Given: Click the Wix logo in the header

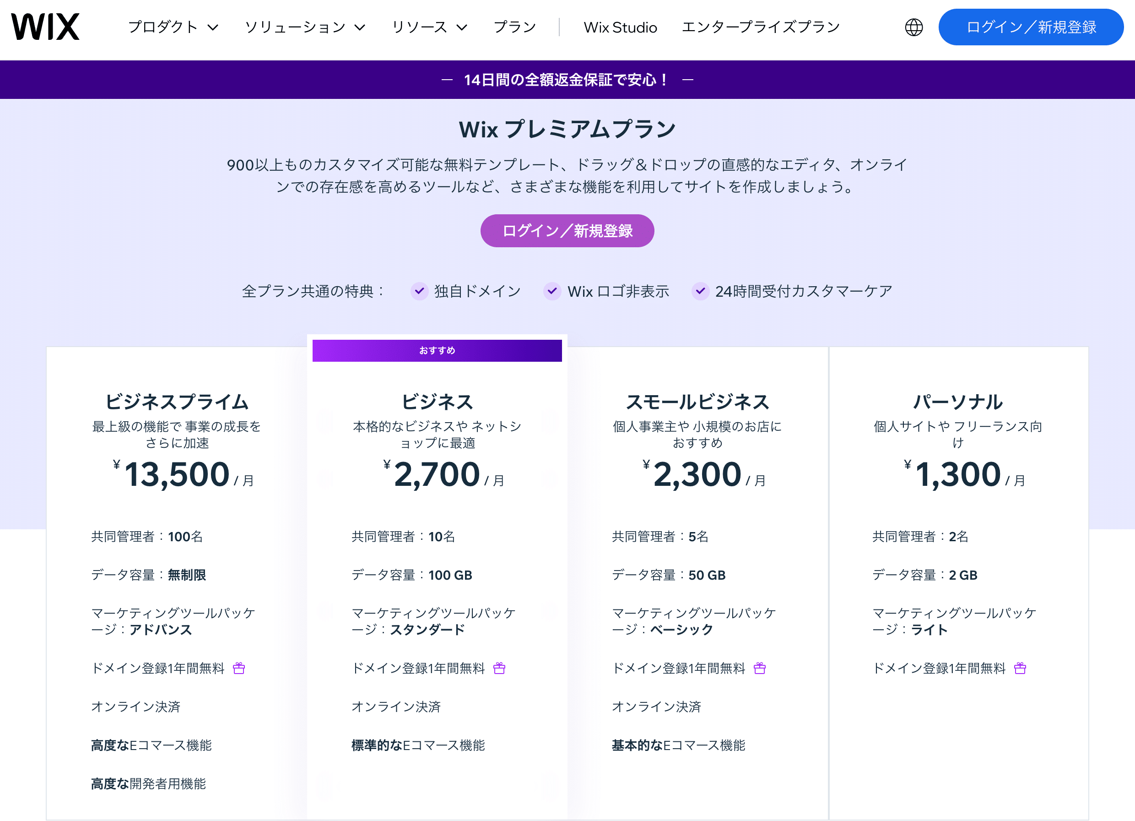Looking at the screenshot, I should click(x=46, y=27).
